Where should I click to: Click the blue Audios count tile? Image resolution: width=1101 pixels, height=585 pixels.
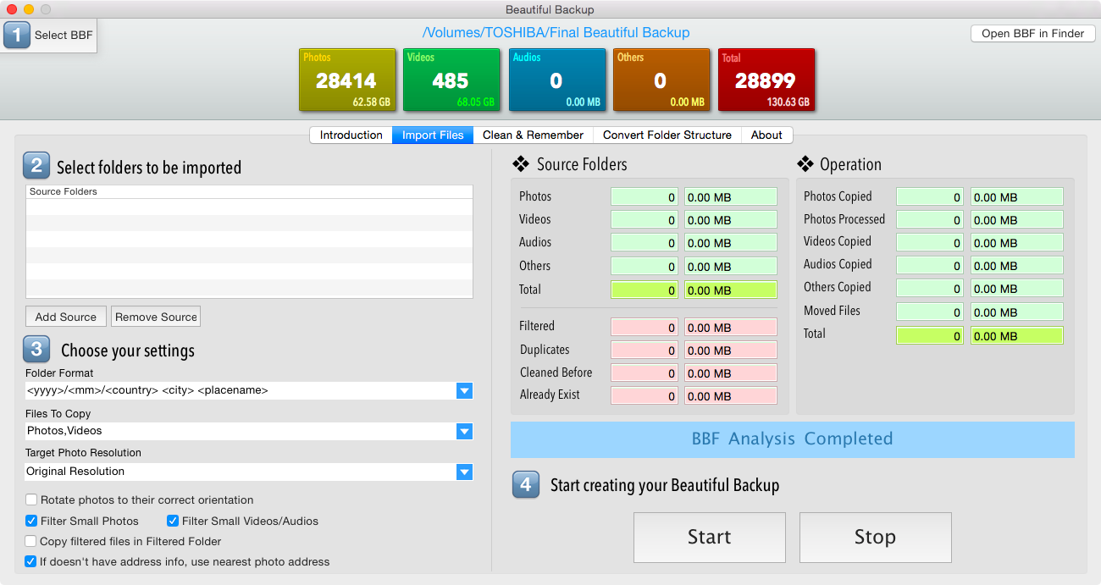tap(556, 80)
